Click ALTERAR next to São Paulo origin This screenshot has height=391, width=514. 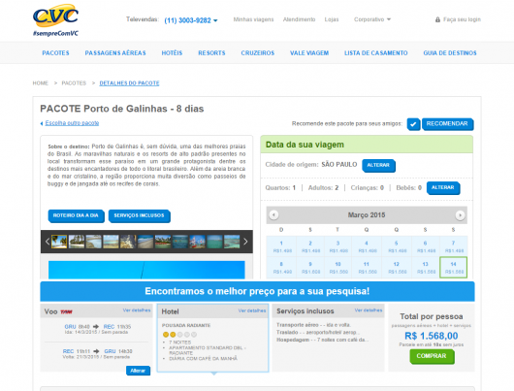tap(378, 165)
